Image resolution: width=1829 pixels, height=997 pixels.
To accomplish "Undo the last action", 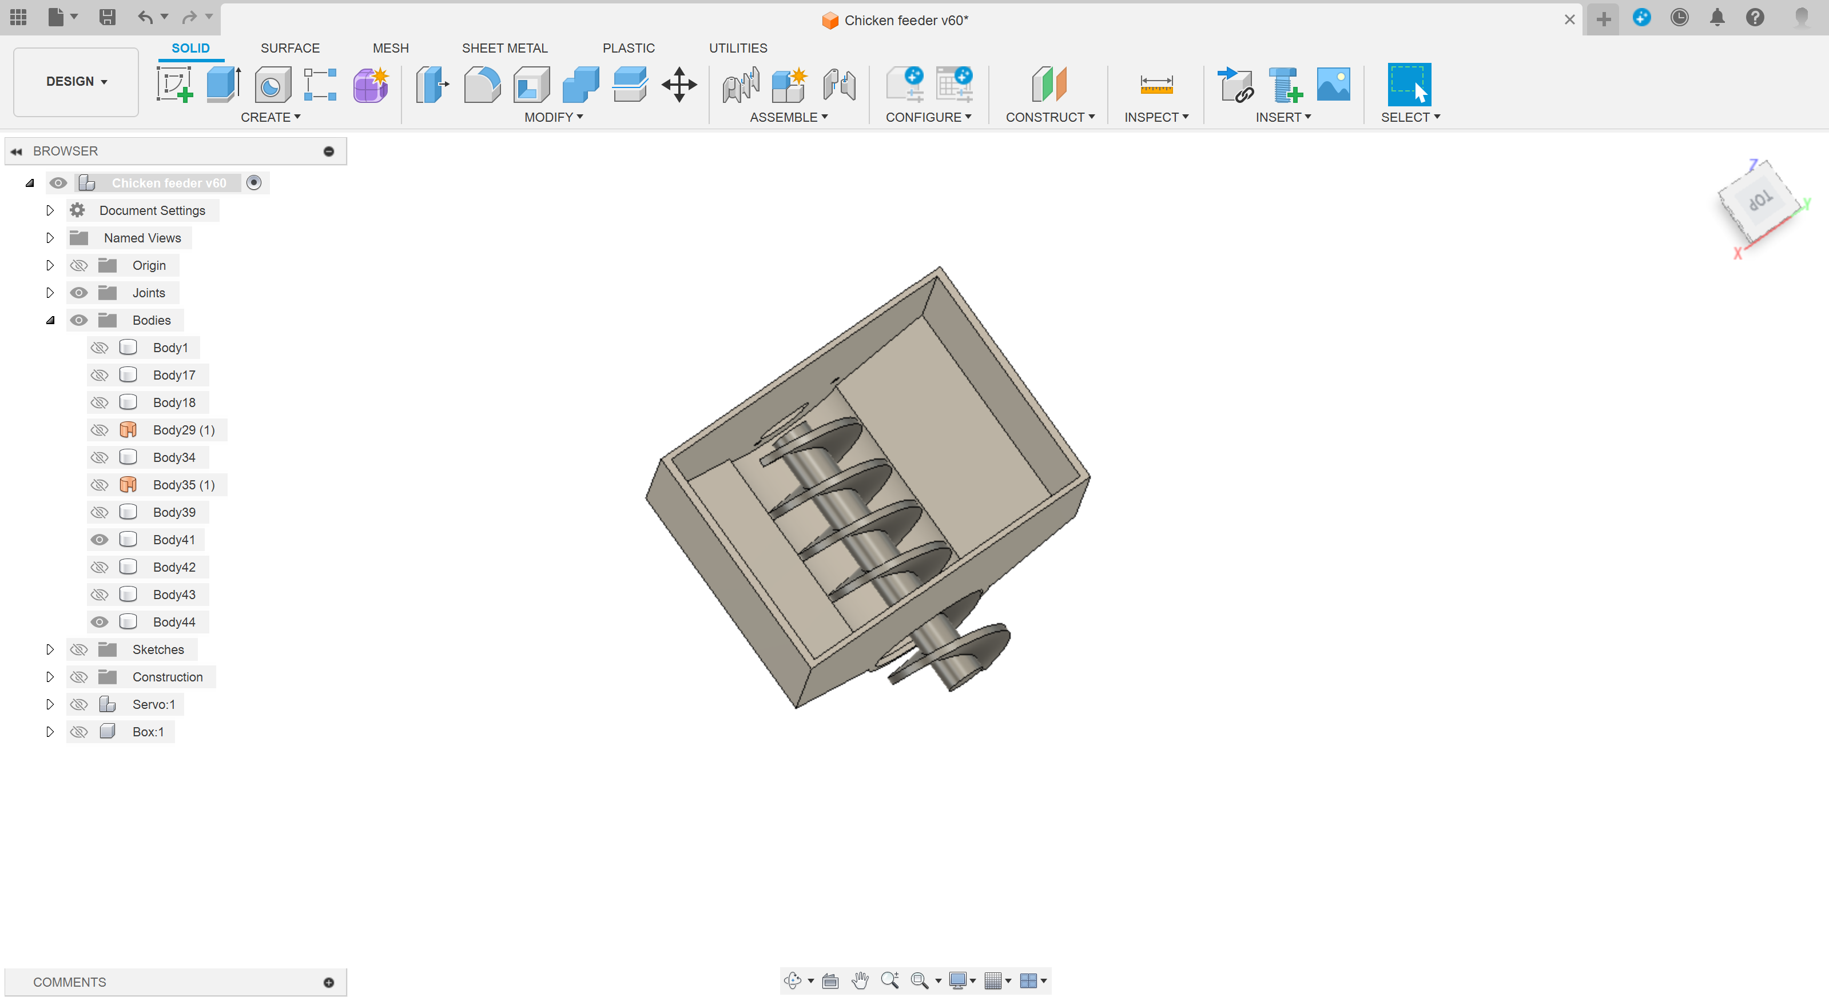I will [x=145, y=17].
